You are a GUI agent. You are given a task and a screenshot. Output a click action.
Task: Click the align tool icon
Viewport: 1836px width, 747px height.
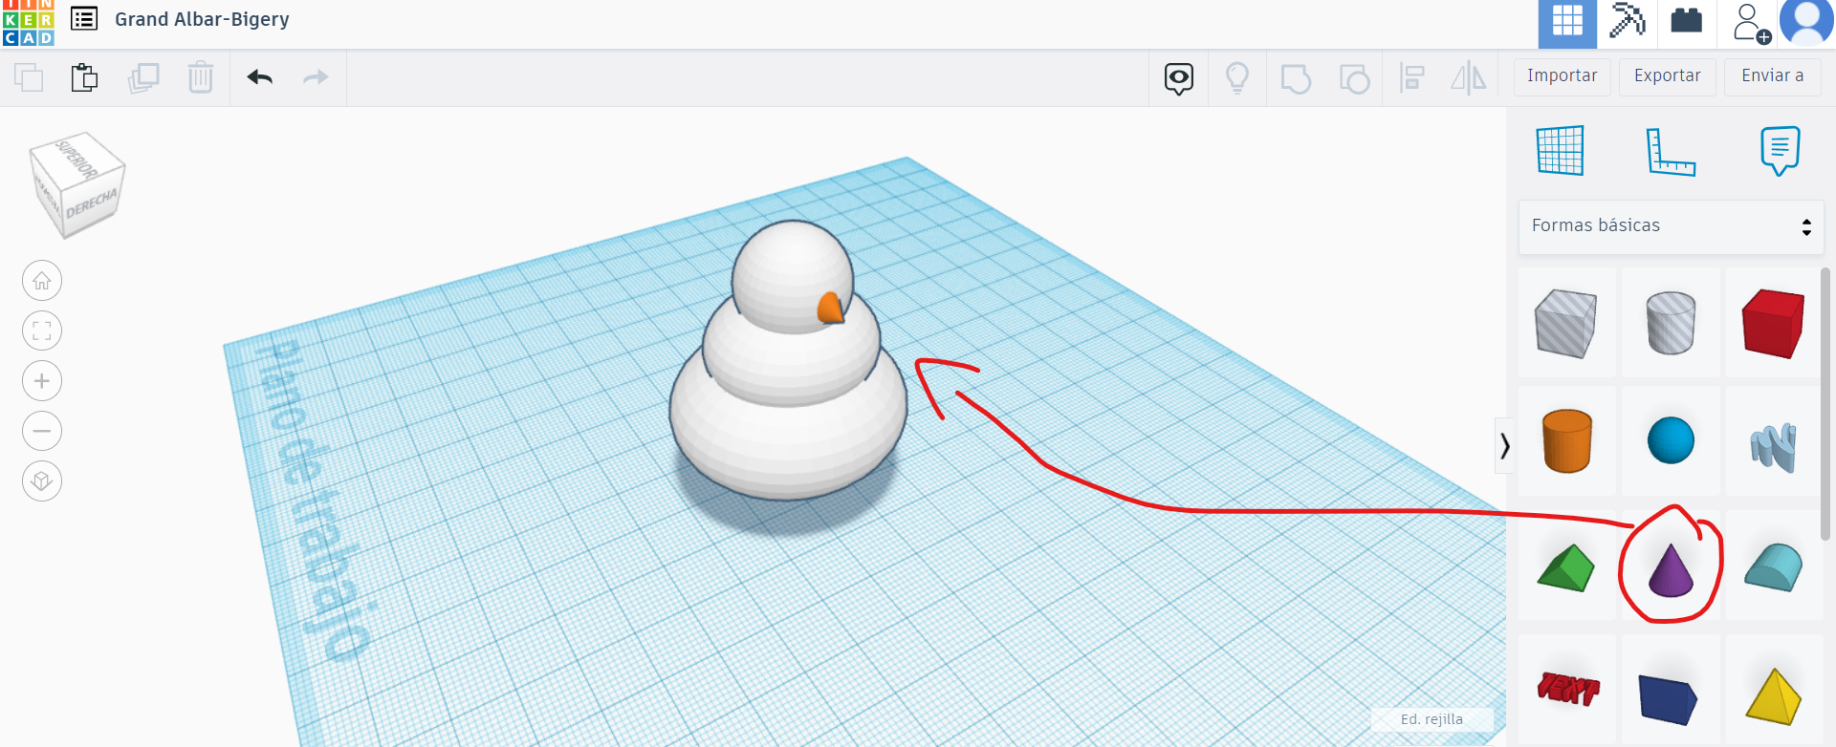tap(1412, 78)
